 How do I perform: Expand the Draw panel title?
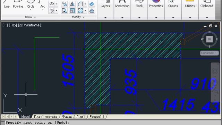(x=31, y=17)
